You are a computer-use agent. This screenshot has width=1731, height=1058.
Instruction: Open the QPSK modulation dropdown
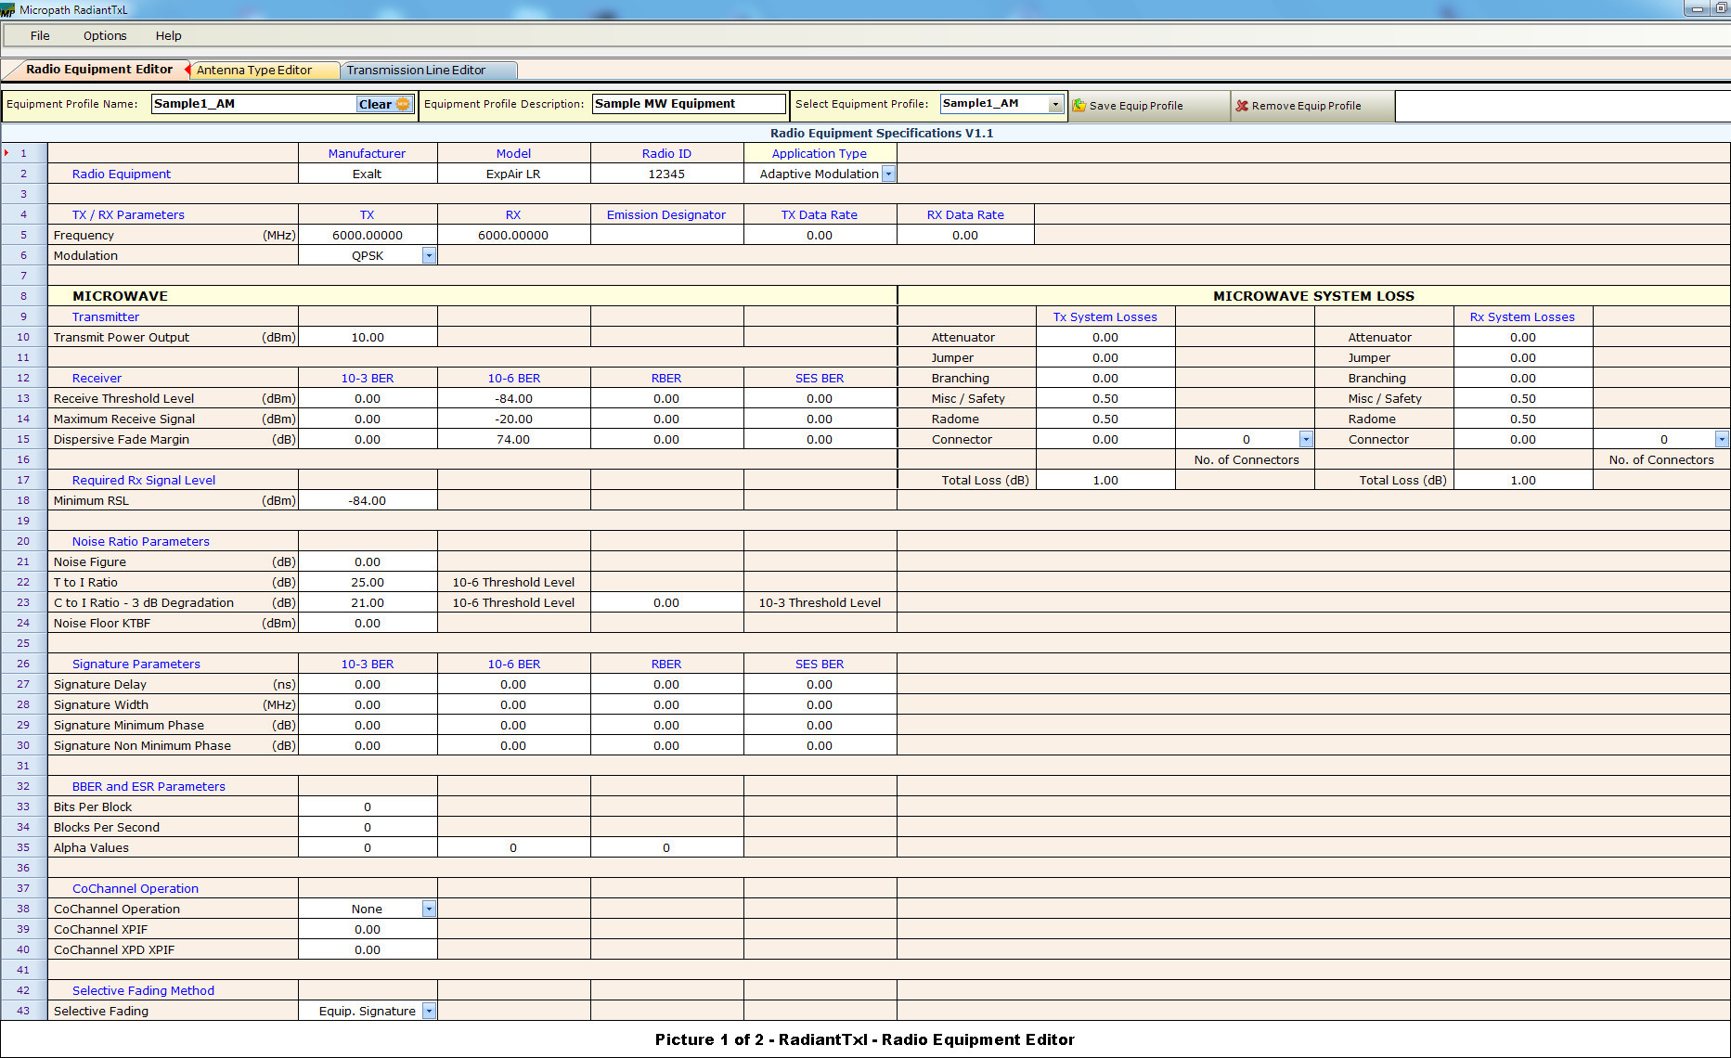point(429,256)
